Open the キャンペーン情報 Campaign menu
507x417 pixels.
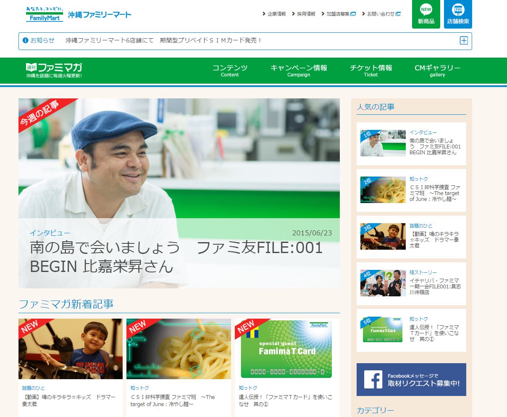299,70
